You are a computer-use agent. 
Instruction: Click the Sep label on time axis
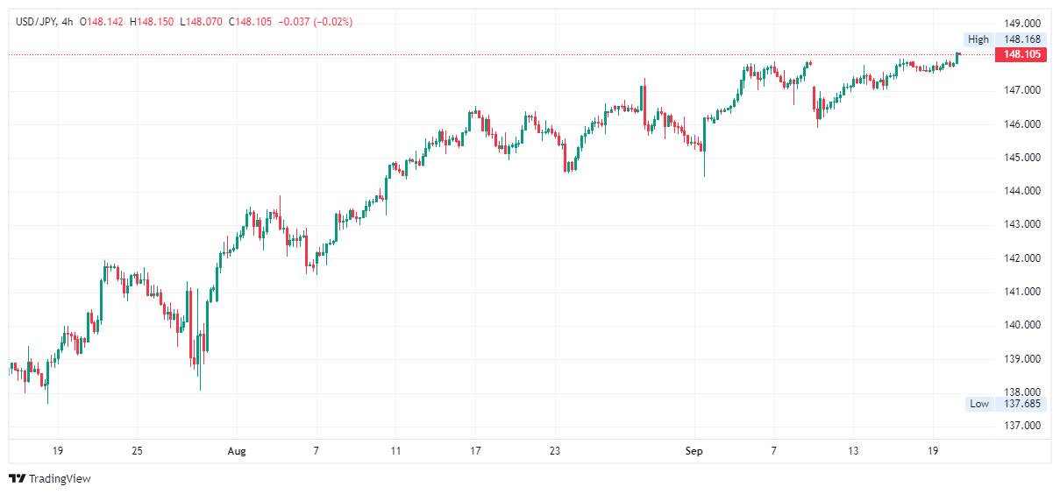(694, 451)
